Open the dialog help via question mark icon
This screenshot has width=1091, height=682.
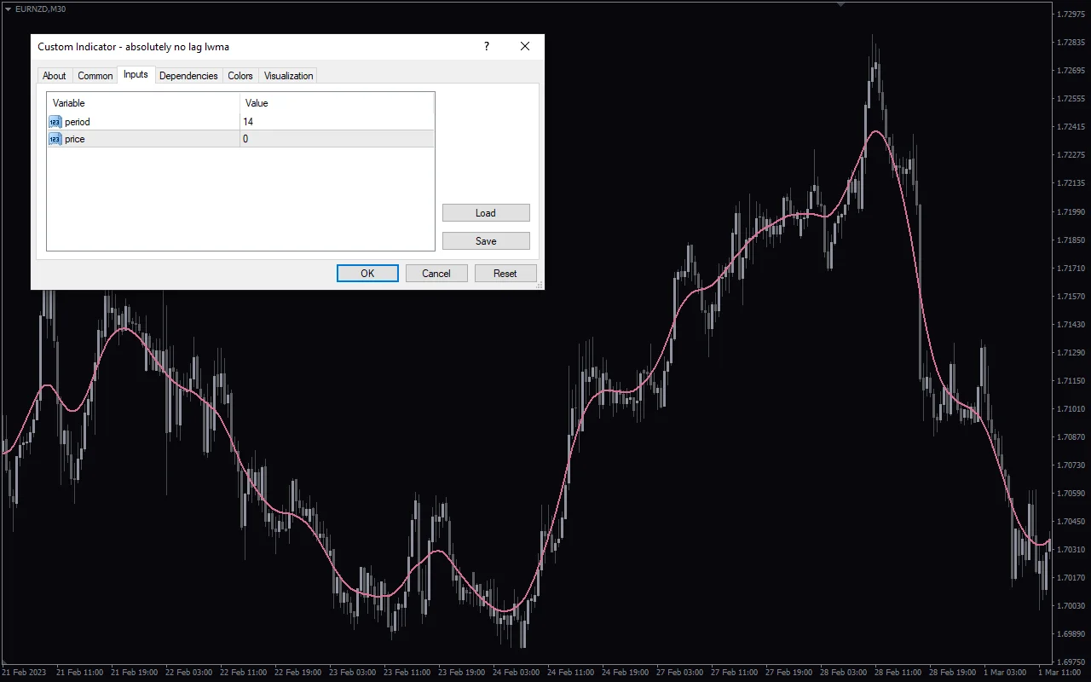point(486,46)
